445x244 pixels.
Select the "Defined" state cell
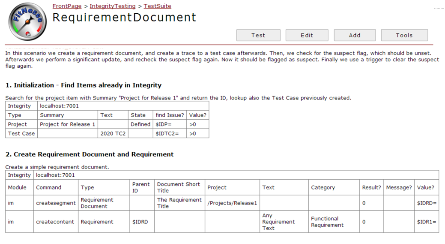tap(140, 124)
